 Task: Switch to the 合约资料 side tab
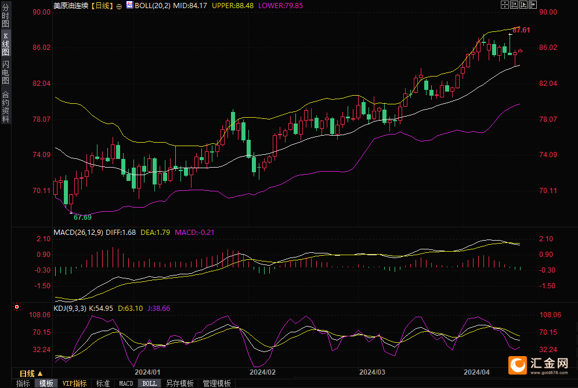click(5, 106)
